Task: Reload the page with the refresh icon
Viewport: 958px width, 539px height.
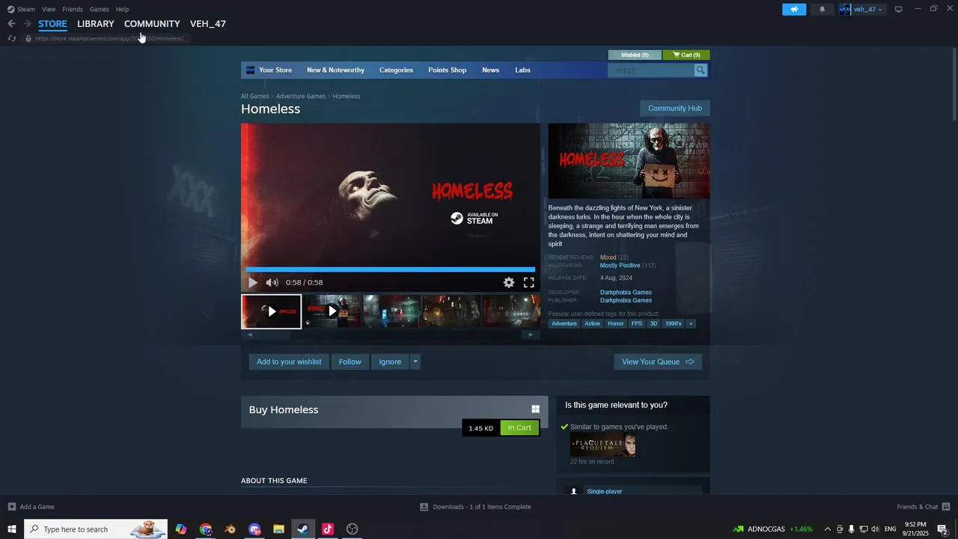Action: [12, 38]
